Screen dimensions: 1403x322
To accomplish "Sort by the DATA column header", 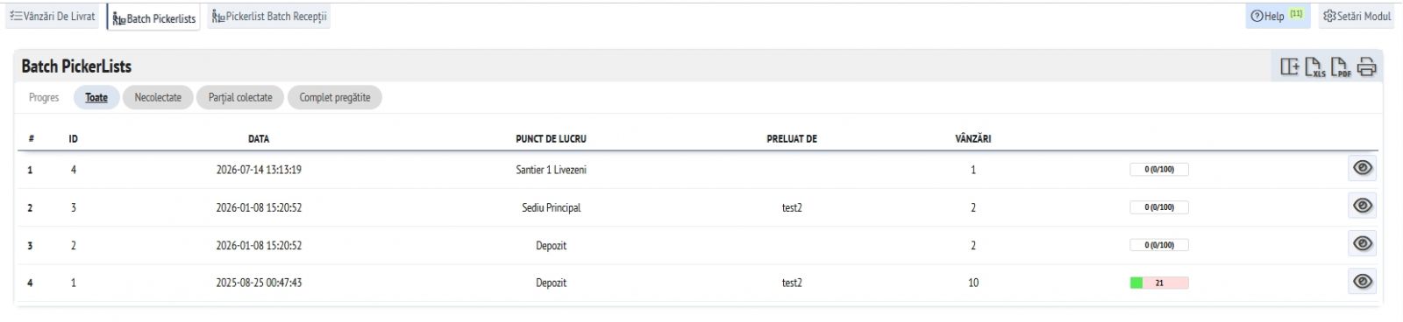I will pyautogui.click(x=259, y=138).
